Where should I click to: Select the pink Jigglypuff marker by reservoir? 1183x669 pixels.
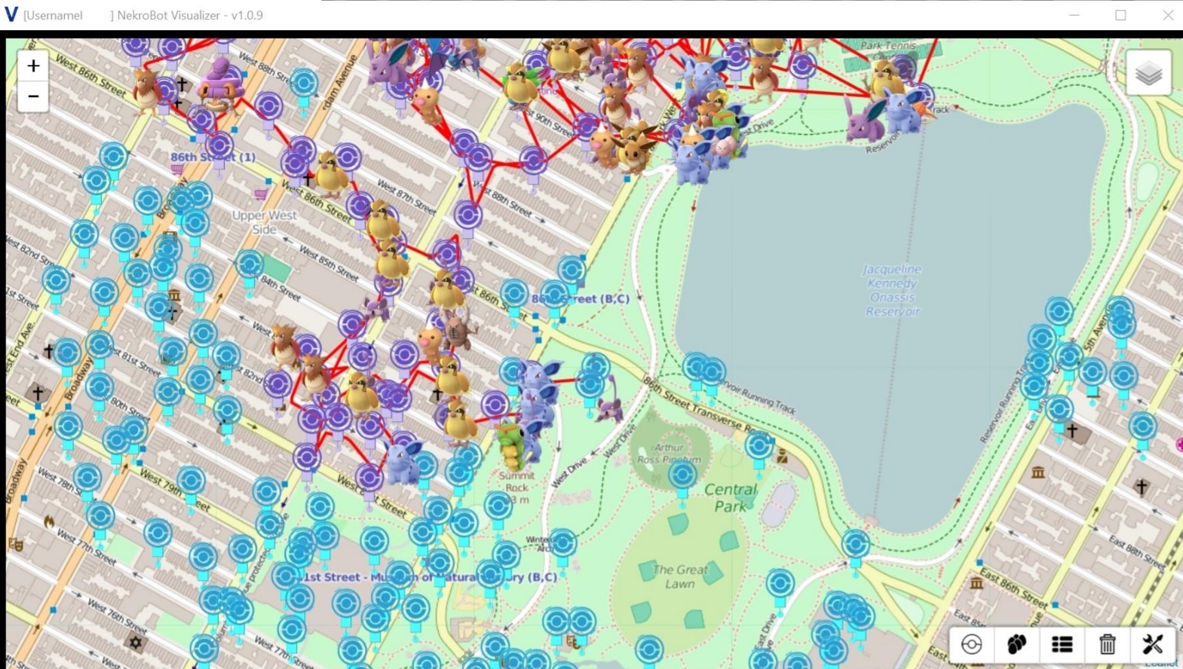tap(722, 147)
